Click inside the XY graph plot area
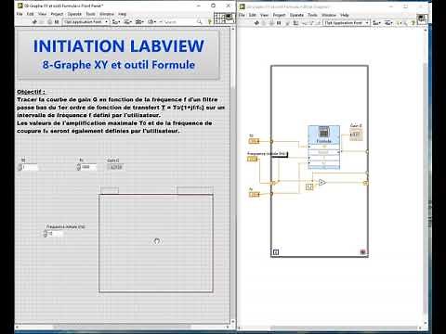 click(x=156, y=243)
